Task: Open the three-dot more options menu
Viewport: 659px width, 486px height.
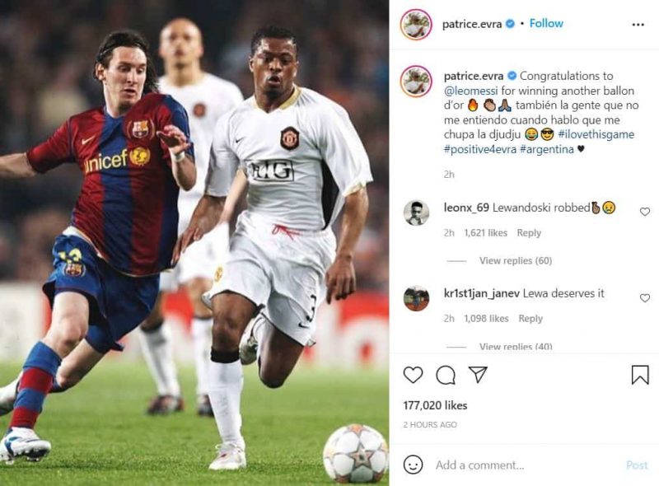Action: coord(638,25)
